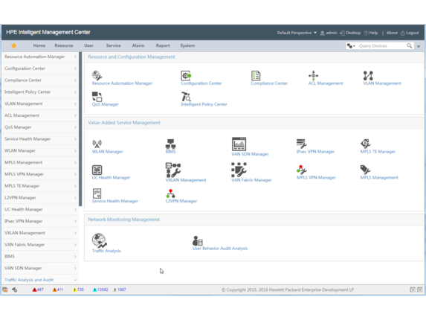
Task: Expand the device query type dropdown
Action: [351, 46]
